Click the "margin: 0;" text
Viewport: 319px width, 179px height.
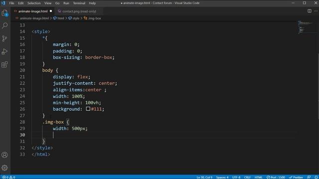tap(66, 44)
